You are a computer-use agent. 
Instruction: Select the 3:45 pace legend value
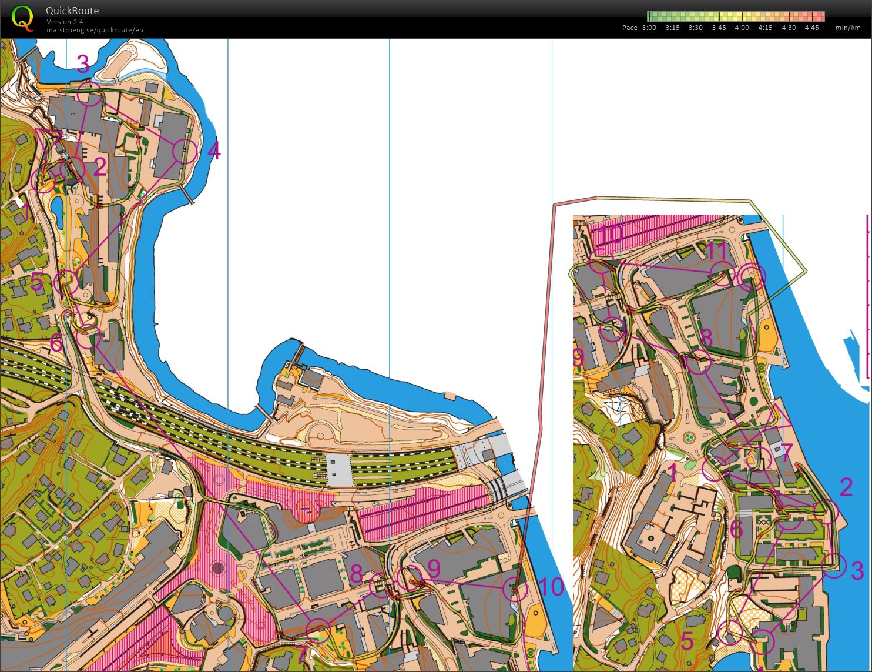719,28
